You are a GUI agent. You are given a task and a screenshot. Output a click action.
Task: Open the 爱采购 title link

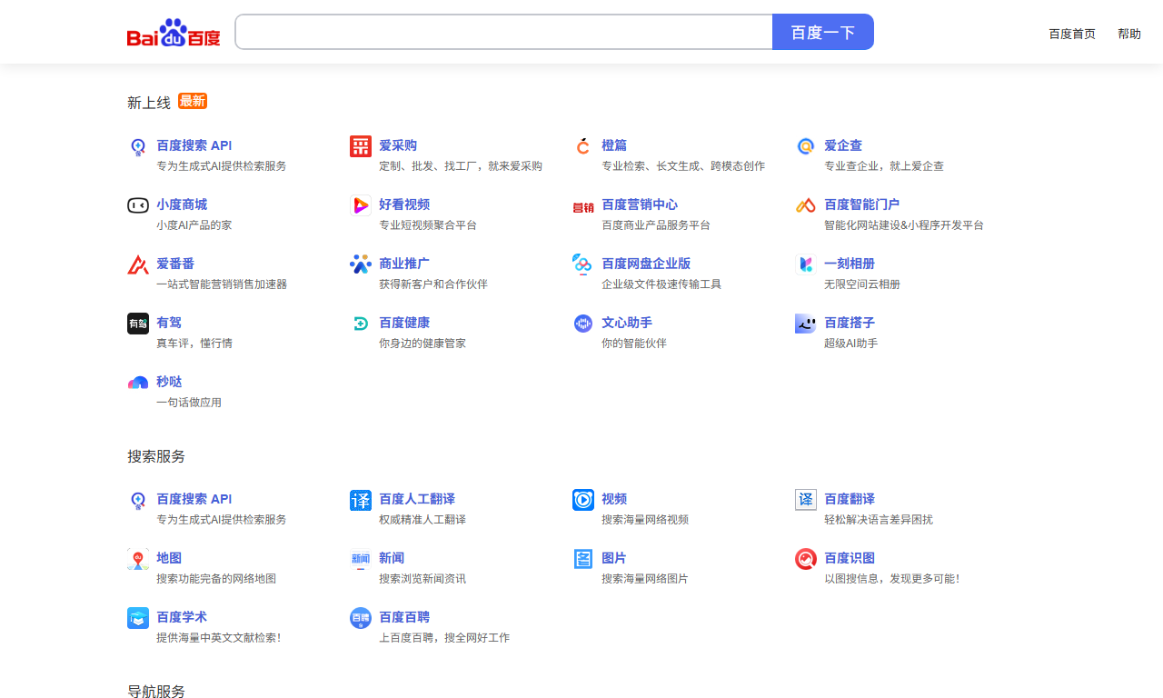point(398,145)
